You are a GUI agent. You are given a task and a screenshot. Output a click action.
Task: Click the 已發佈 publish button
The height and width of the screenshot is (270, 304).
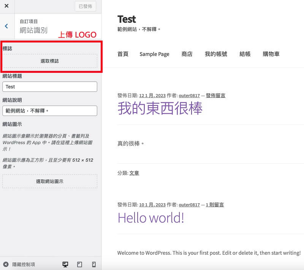pos(85,6)
